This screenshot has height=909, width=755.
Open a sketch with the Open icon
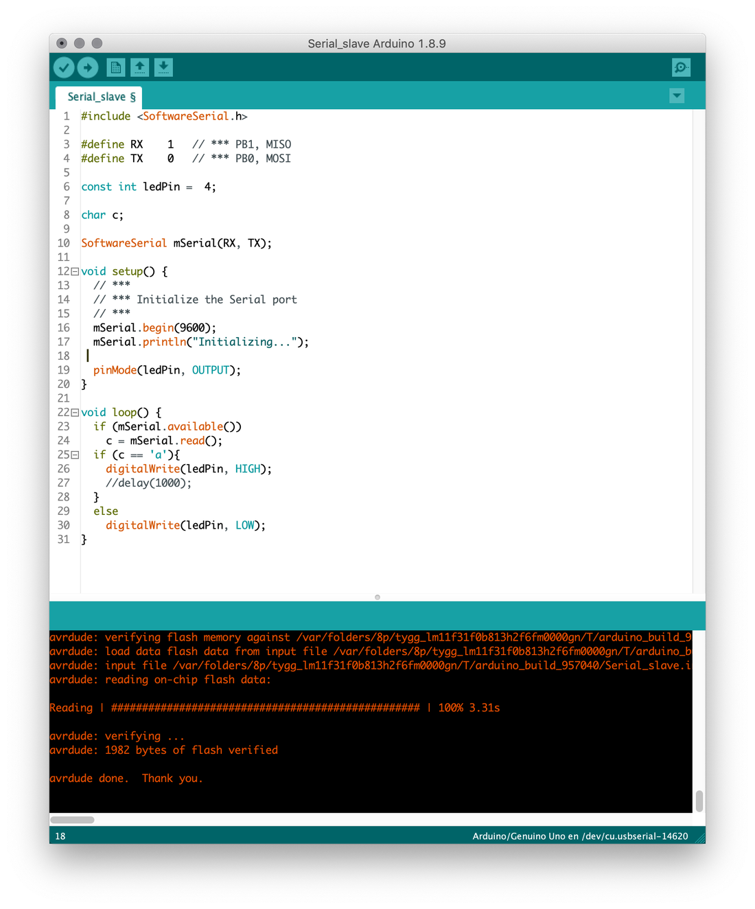[x=140, y=67]
